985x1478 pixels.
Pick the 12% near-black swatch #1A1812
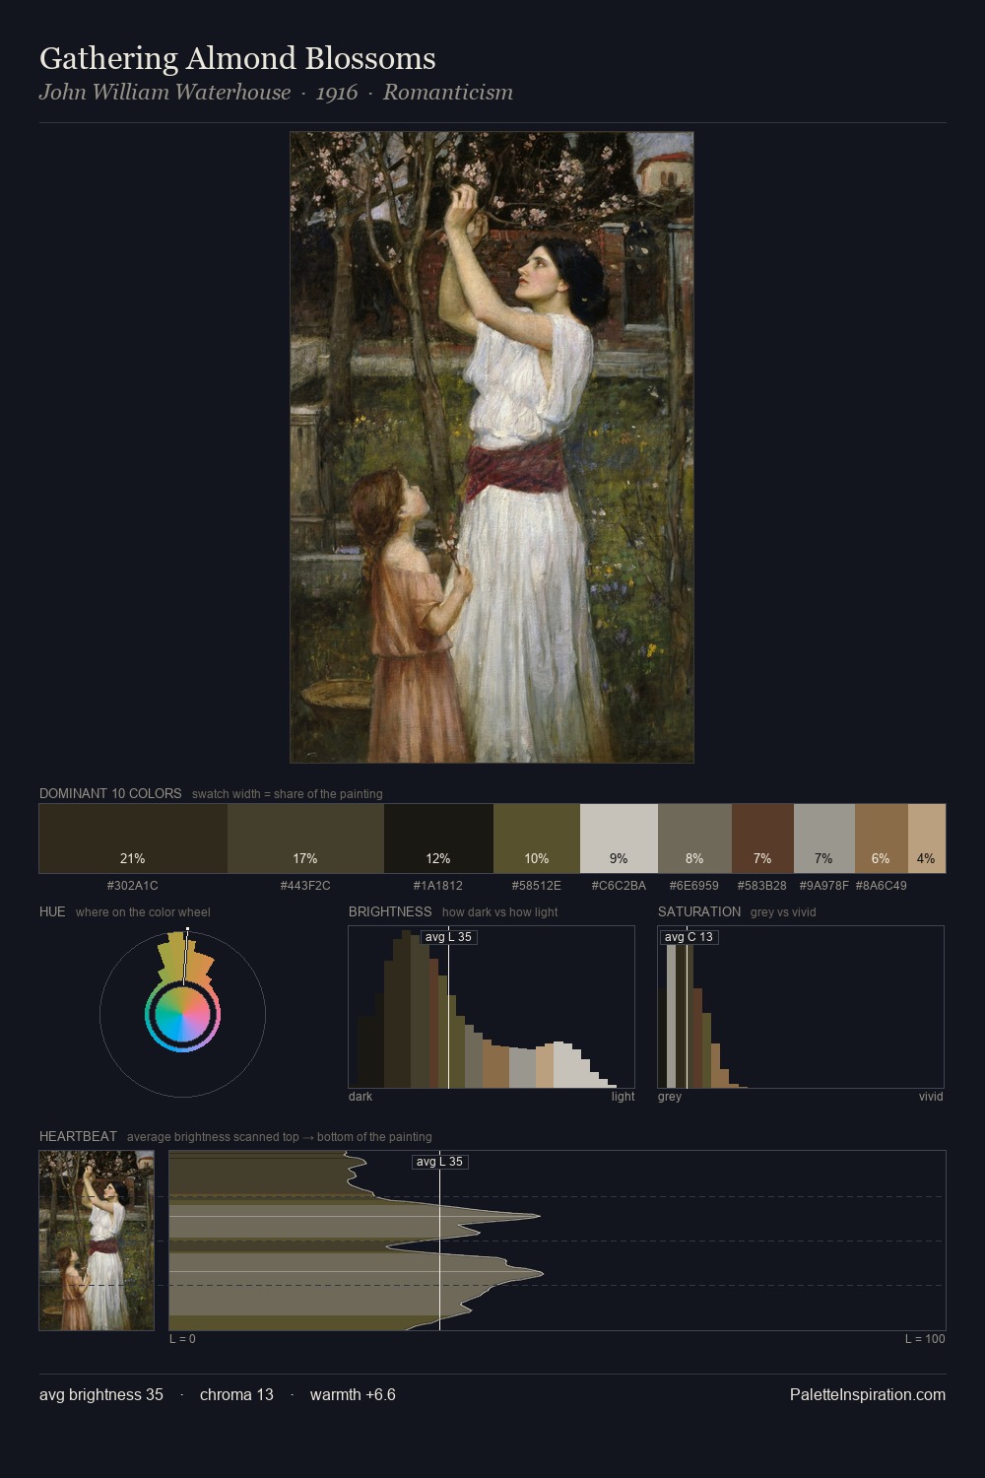(x=438, y=839)
